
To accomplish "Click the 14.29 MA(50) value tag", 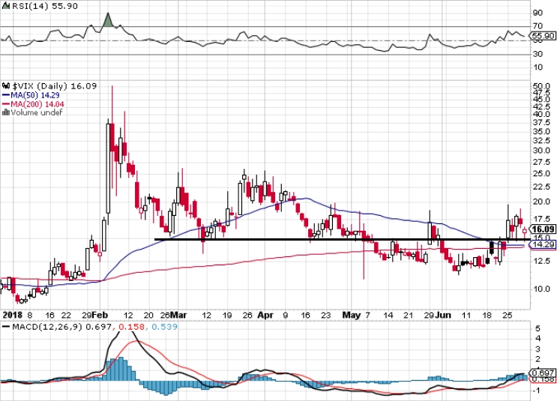I will (542, 244).
